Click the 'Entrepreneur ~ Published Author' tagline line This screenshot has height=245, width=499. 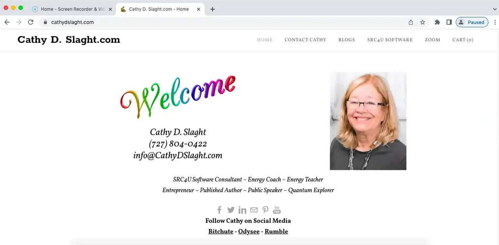[x=248, y=190]
